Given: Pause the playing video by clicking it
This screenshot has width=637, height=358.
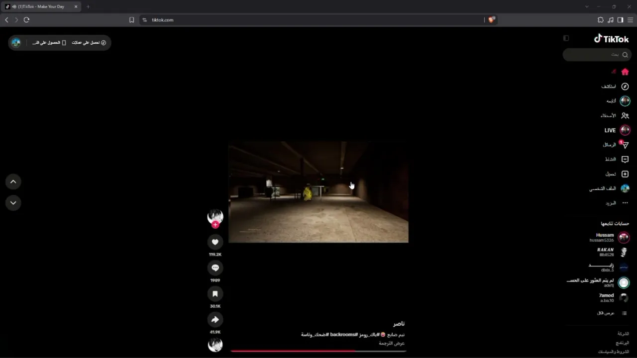Looking at the screenshot, I should [x=318, y=192].
